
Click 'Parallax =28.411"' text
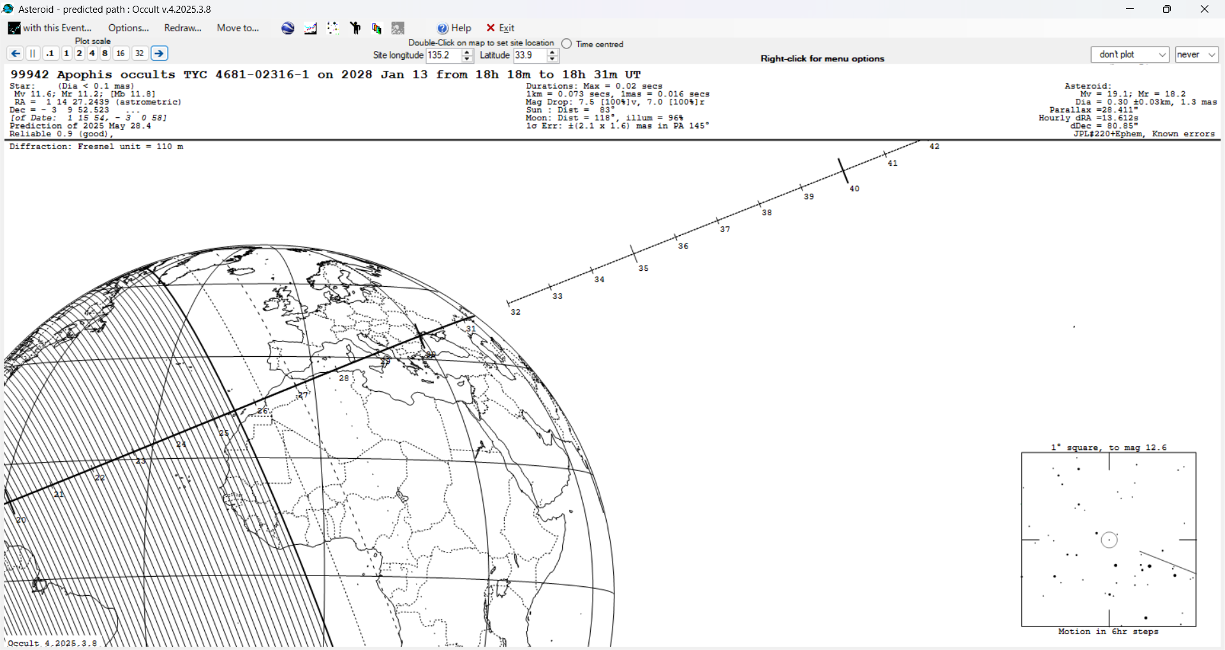pos(1094,110)
